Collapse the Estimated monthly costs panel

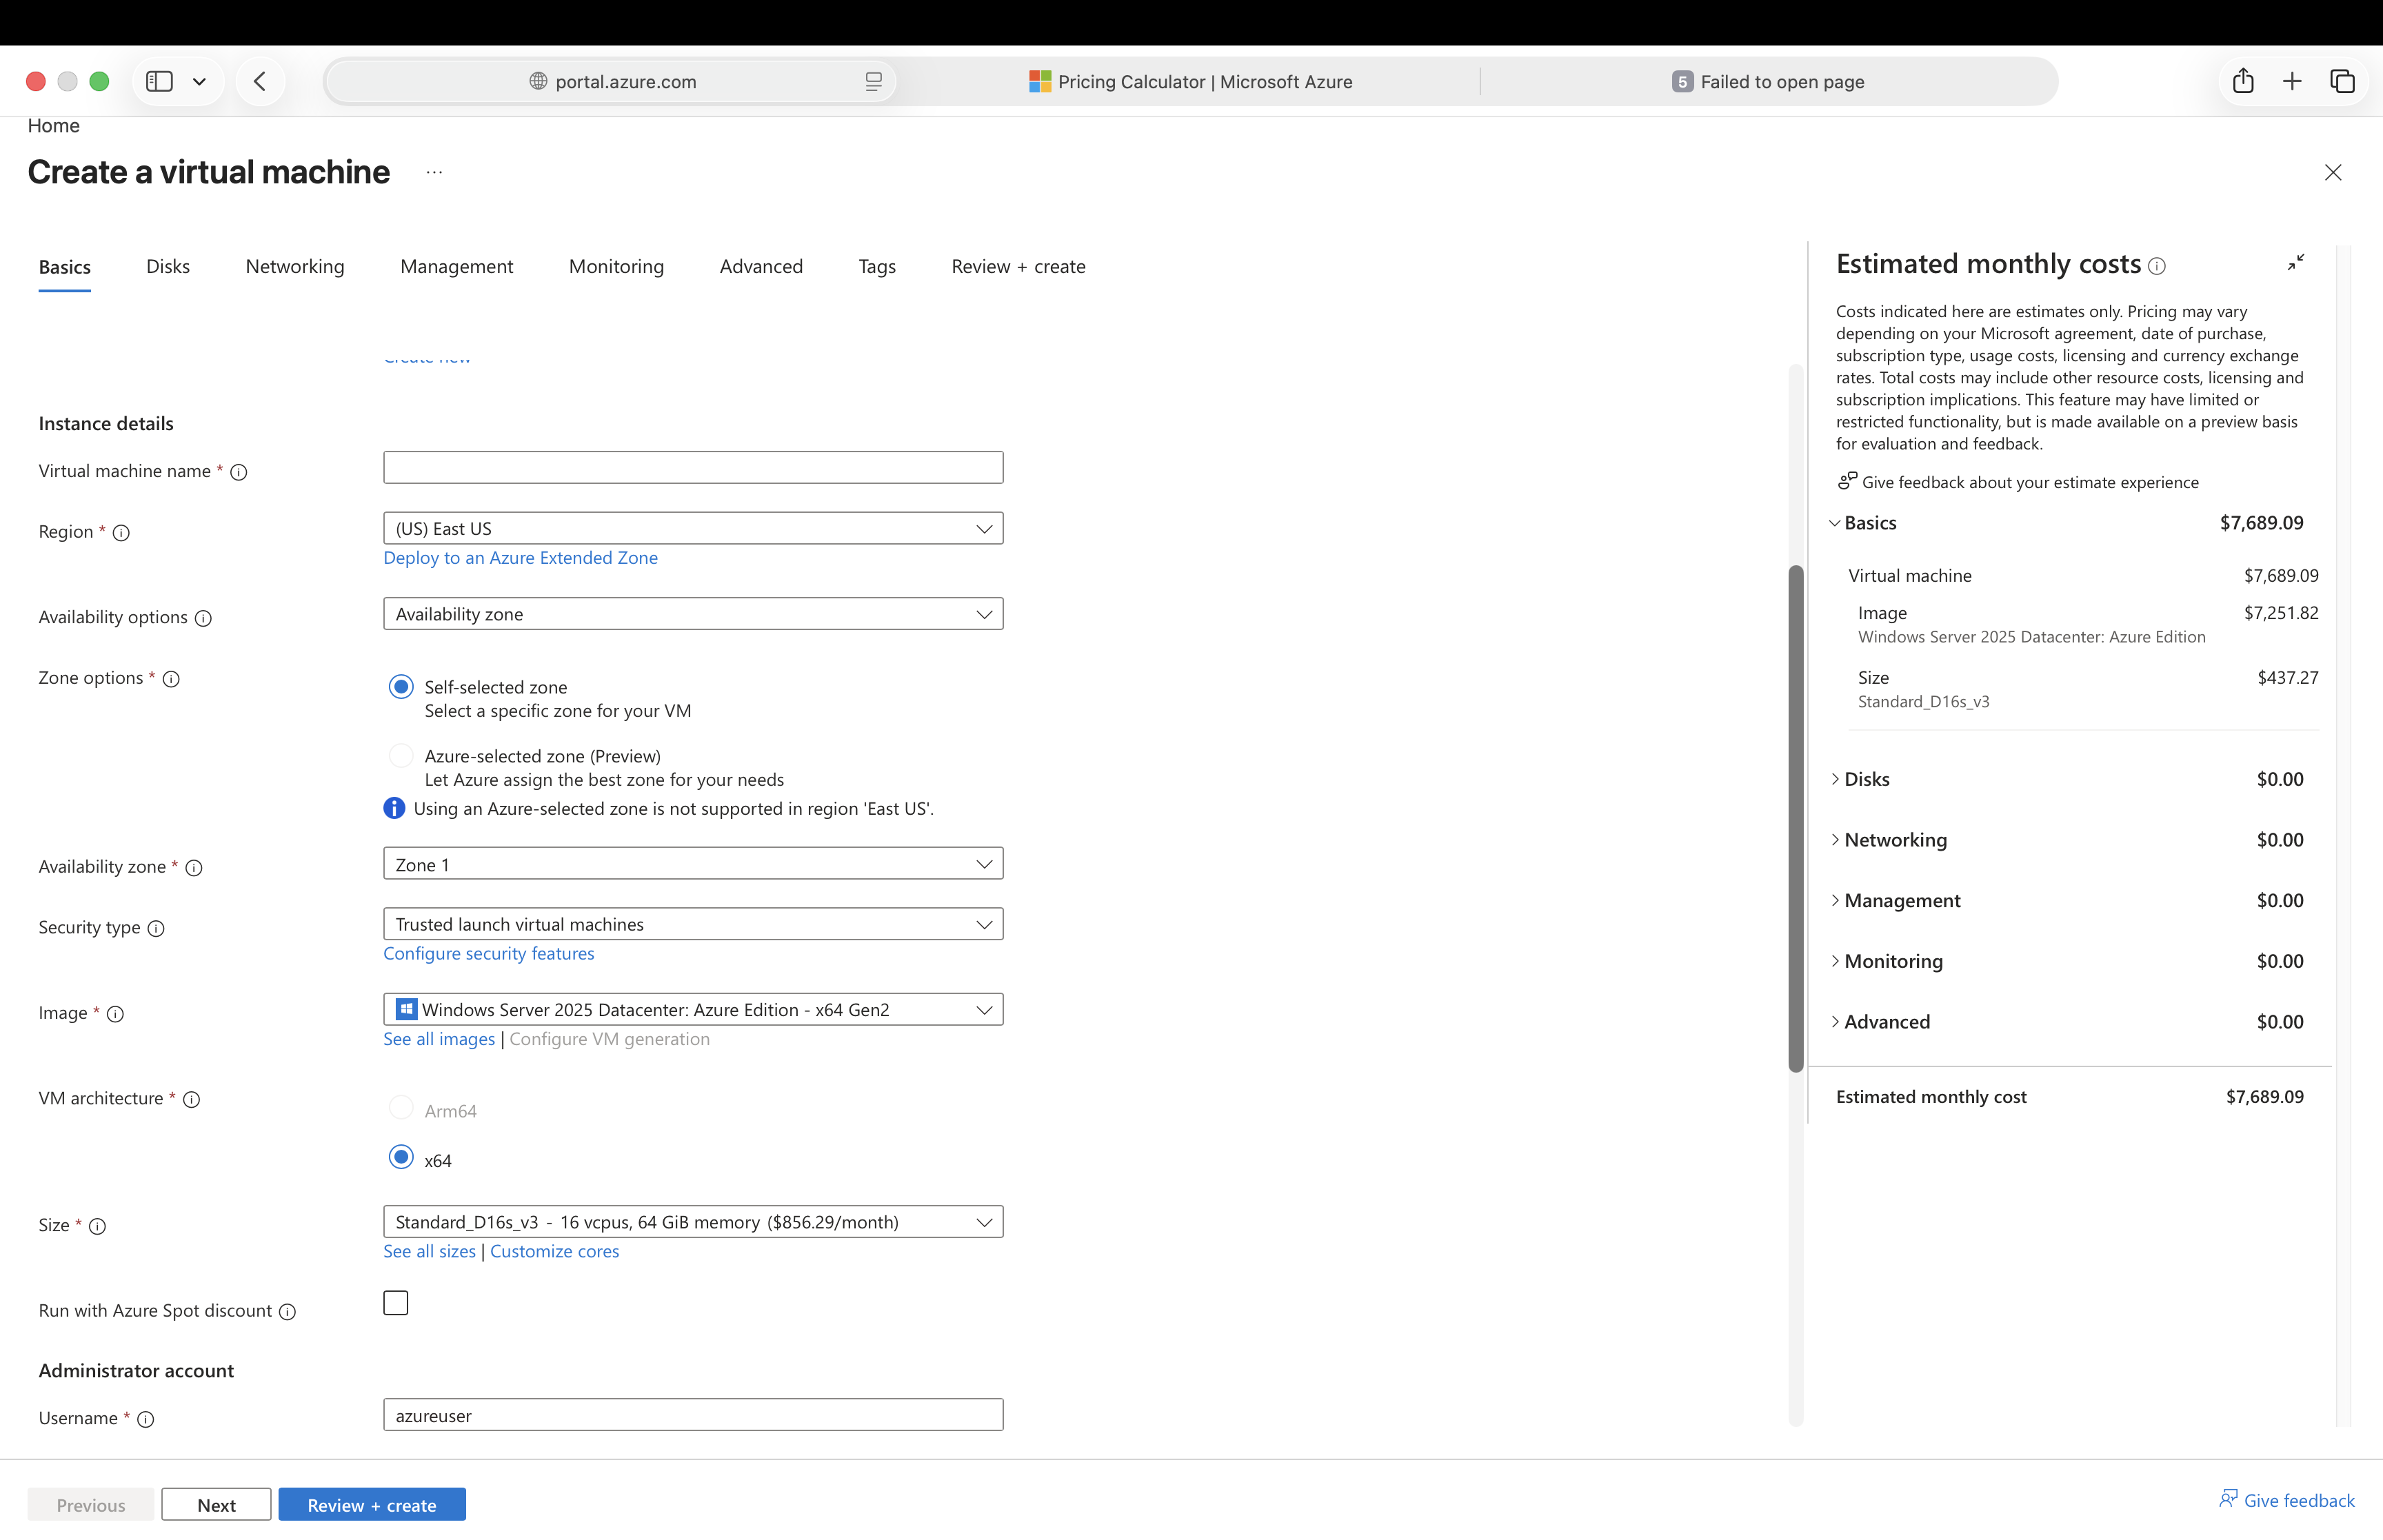pyautogui.click(x=2296, y=262)
